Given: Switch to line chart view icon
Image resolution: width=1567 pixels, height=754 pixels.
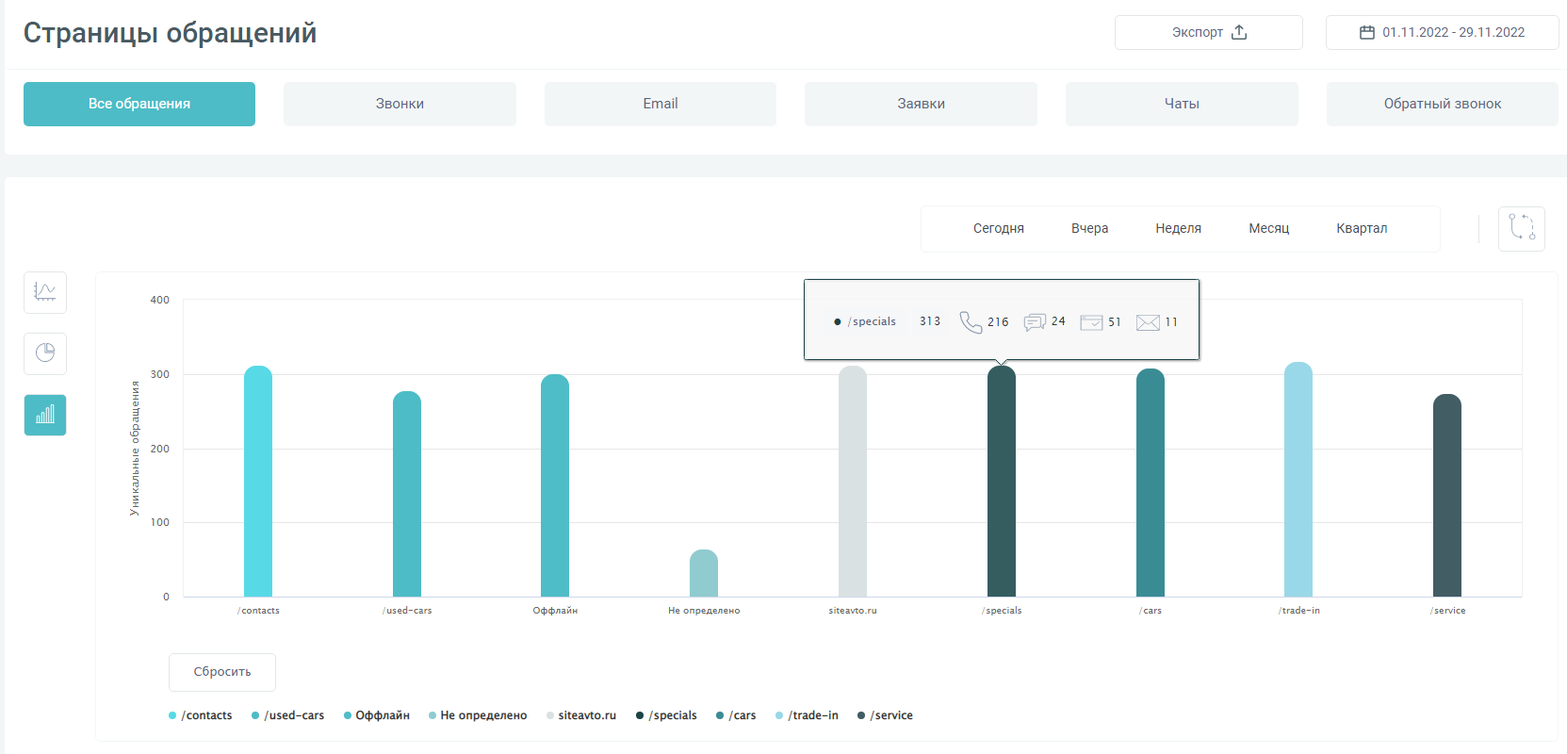Looking at the screenshot, I should (45, 292).
